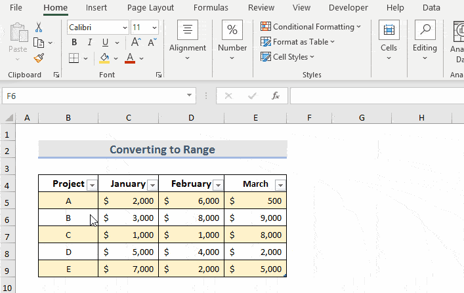
Task: Click Format as Table button
Action: tap(297, 42)
